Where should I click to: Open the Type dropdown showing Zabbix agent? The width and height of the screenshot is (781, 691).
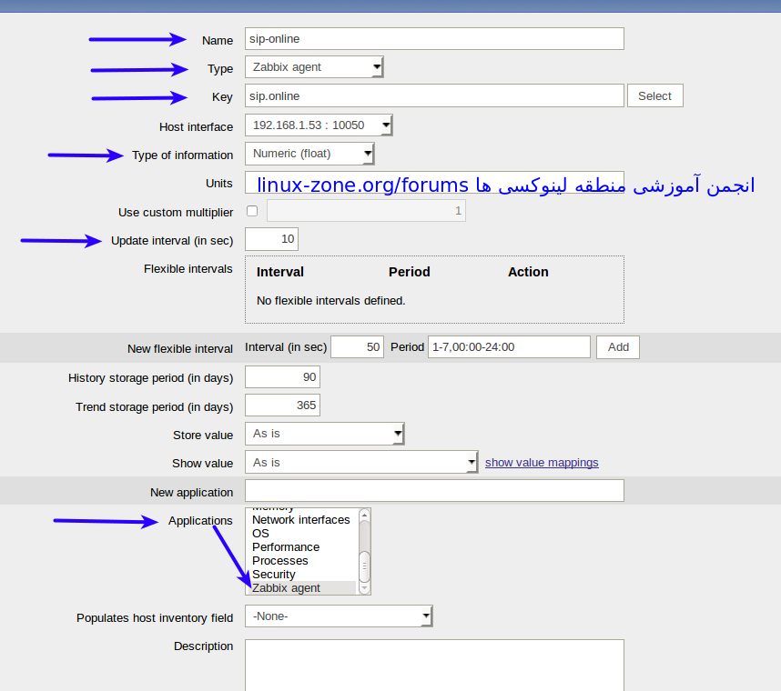click(x=314, y=67)
